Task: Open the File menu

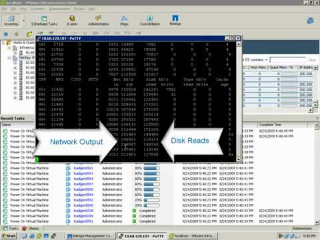Action: [4, 9]
